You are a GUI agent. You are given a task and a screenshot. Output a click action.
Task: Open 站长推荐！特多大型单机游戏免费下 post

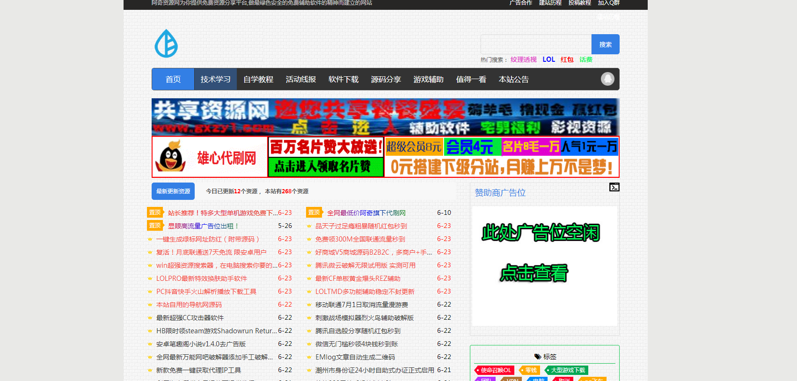pos(223,212)
